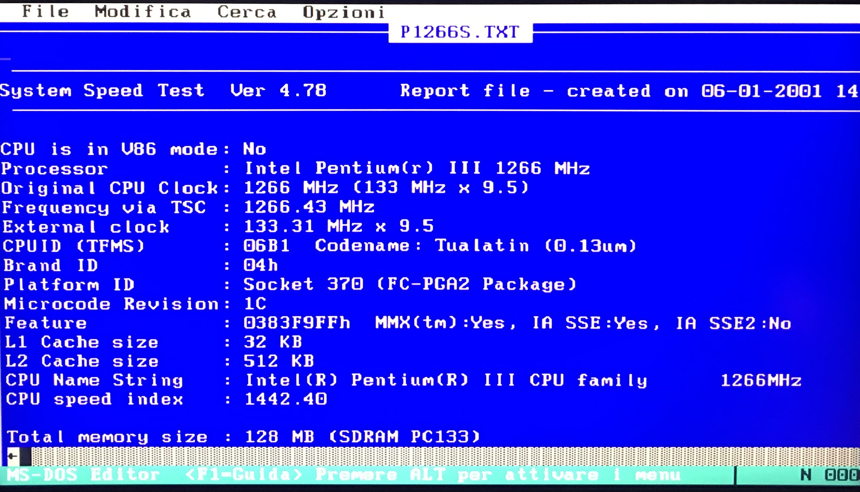
Task: Click the Platform ID Socket 370 text
Action: click(x=303, y=284)
